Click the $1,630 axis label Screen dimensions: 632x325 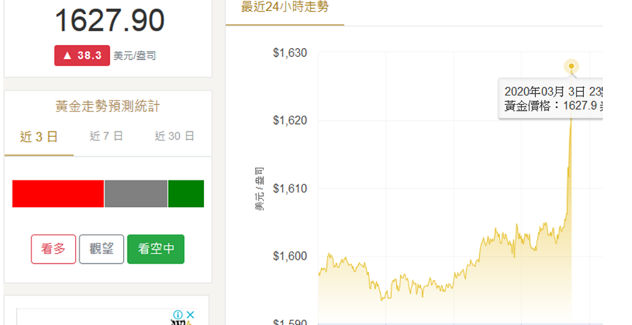pyautogui.click(x=290, y=52)
